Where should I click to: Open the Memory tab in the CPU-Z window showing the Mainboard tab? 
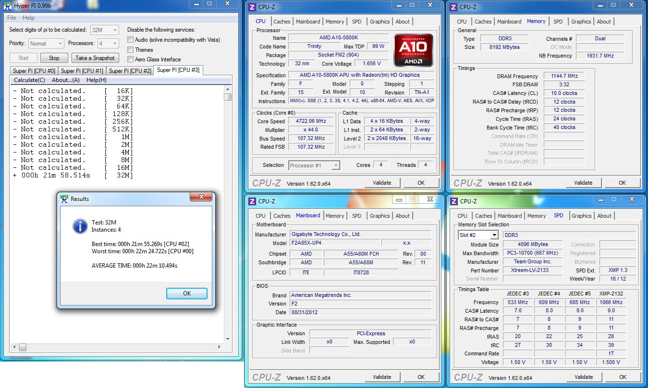pyautogui.click(x=335, y=216)
